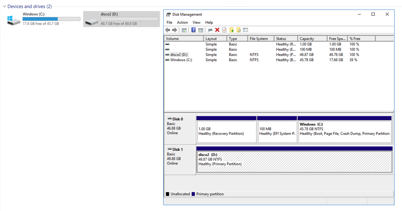Click the checklist settings toolbar icon

click(x=245, y=30)
